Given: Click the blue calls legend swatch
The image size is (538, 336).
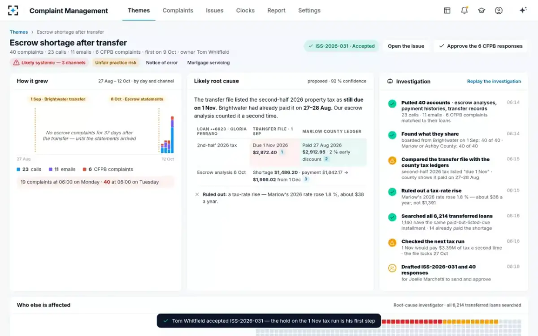Looking at the screenshot, I should pyautogui.click(x=18, y=169).
